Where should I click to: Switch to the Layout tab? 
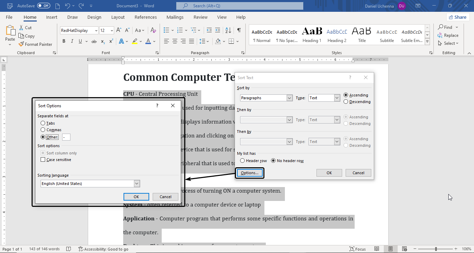(118, 17)
